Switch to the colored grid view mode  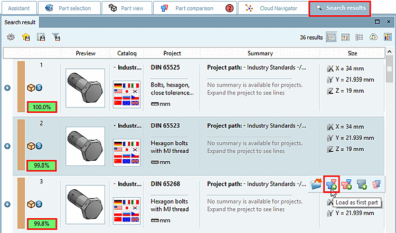pyautogui.click(x=345, y=37)
